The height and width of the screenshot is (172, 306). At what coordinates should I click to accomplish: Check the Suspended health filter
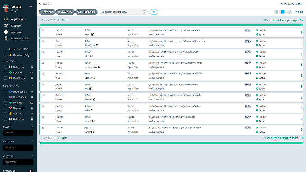tap(5, 97)
